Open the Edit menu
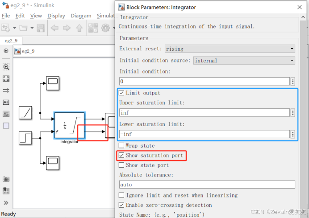The height and width of the screenshot is (218, 309). [20, 16]
